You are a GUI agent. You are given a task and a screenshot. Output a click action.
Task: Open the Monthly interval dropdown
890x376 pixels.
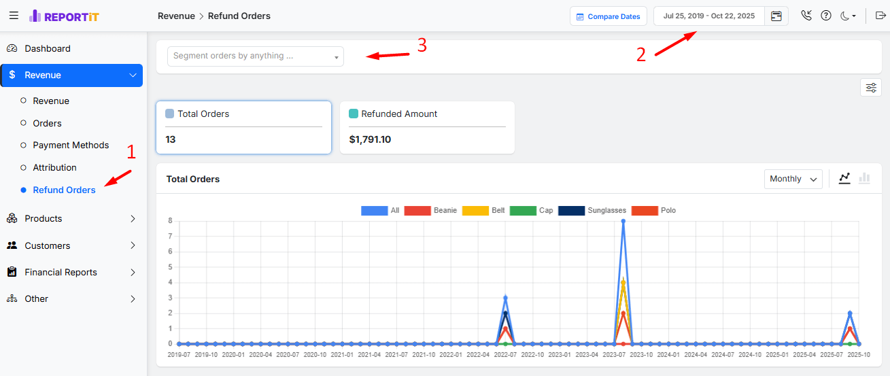pos(793,179)
